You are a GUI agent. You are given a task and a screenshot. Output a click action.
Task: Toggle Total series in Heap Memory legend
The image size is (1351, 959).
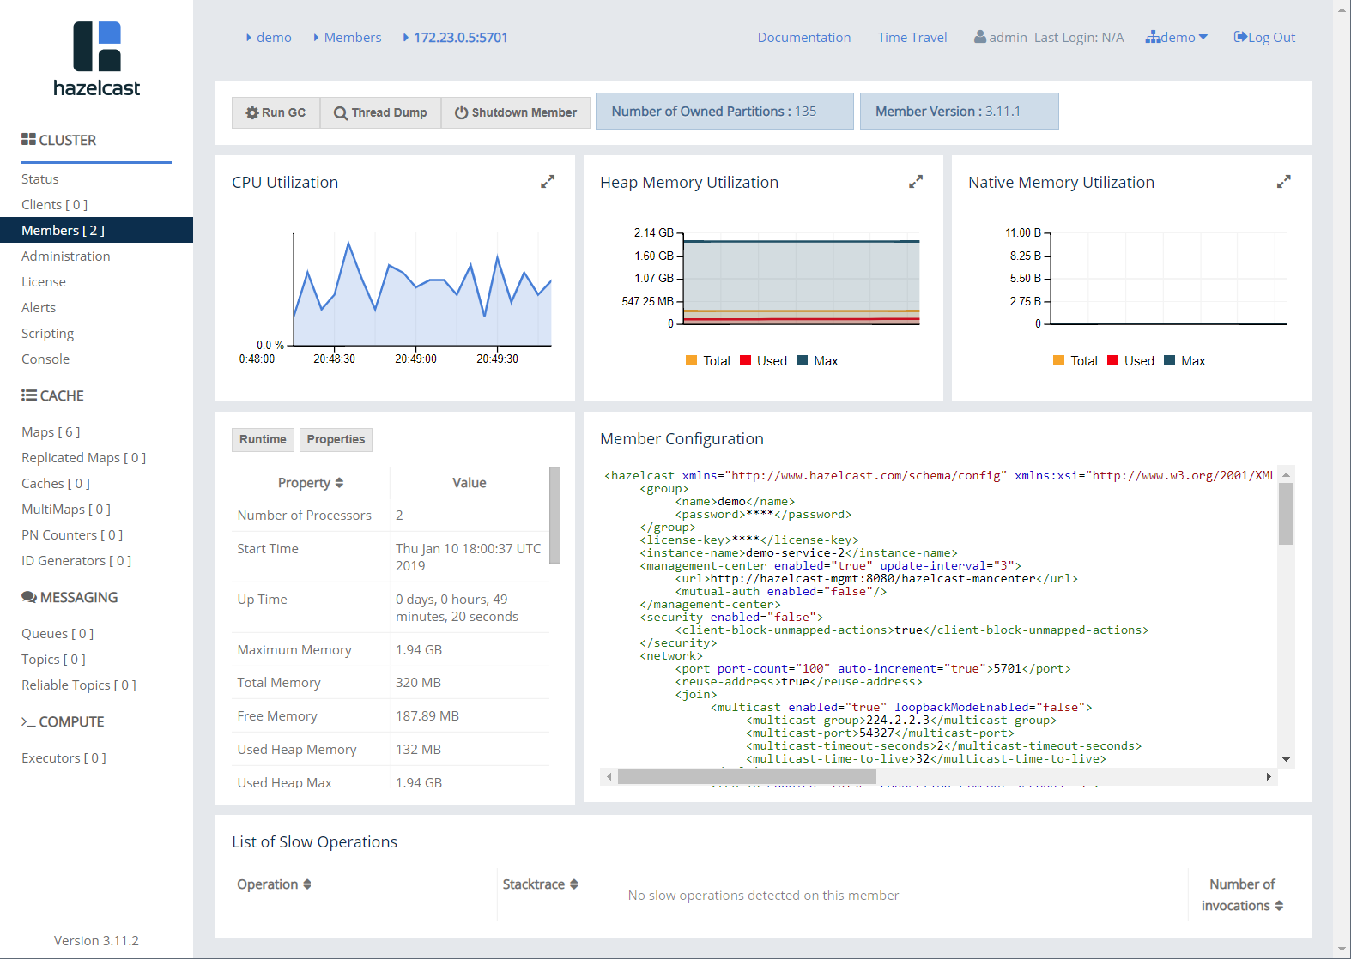[707, 361]
